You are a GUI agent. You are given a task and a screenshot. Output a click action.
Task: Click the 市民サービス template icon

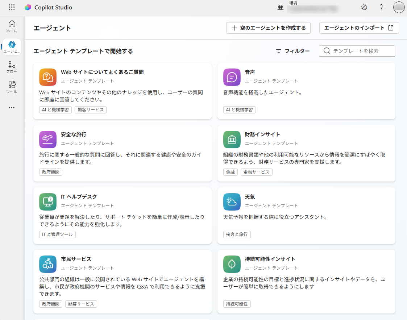click(48, 264)
